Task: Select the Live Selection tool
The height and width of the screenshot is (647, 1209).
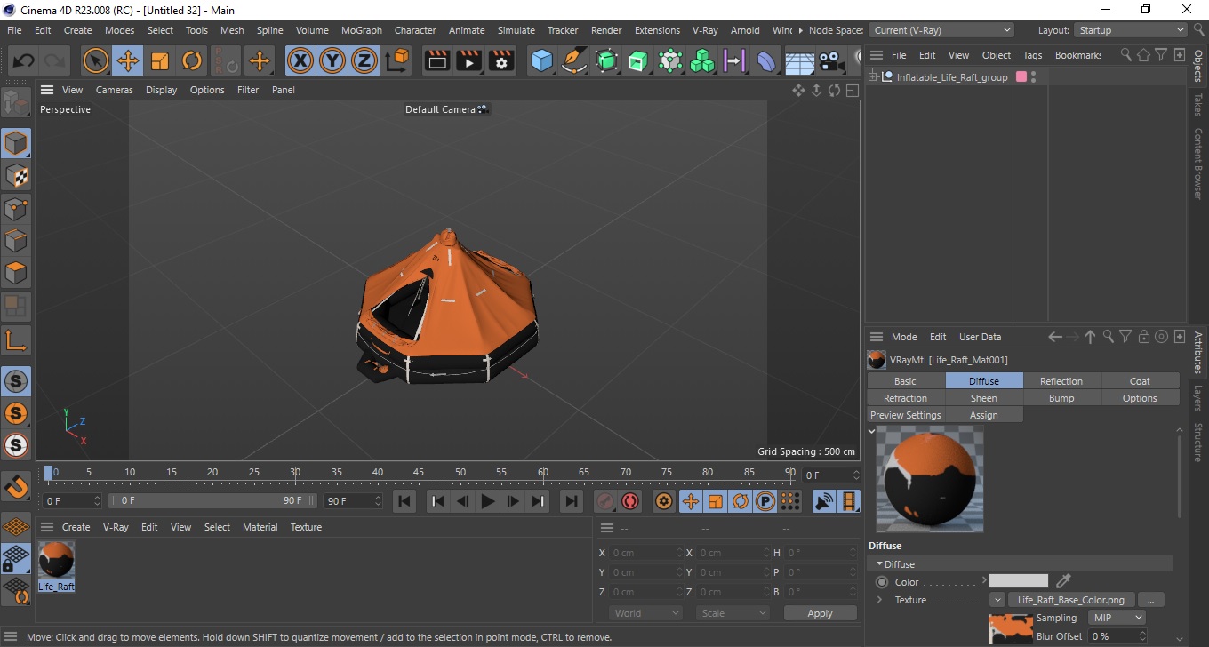Action: click(95, 60)
